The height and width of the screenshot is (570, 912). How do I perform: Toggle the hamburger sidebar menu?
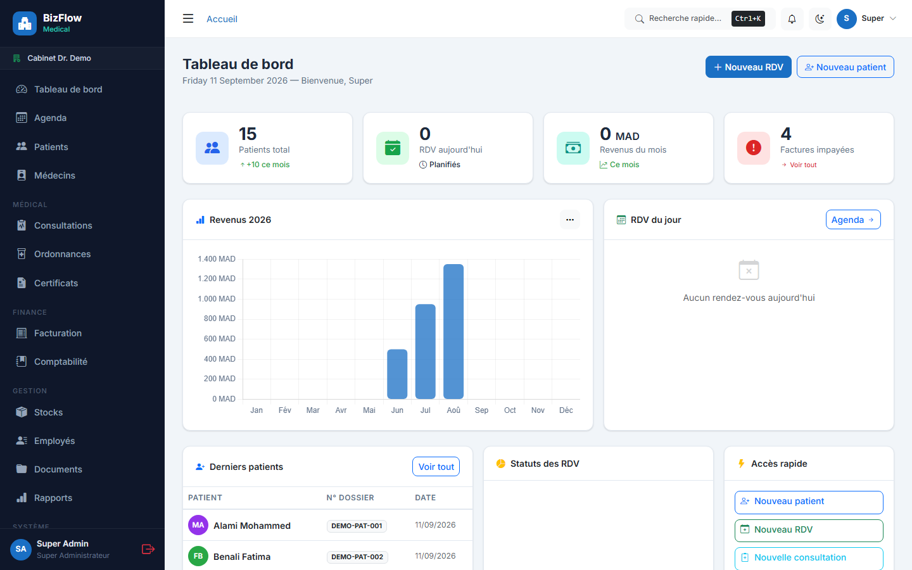pos(188,19)
